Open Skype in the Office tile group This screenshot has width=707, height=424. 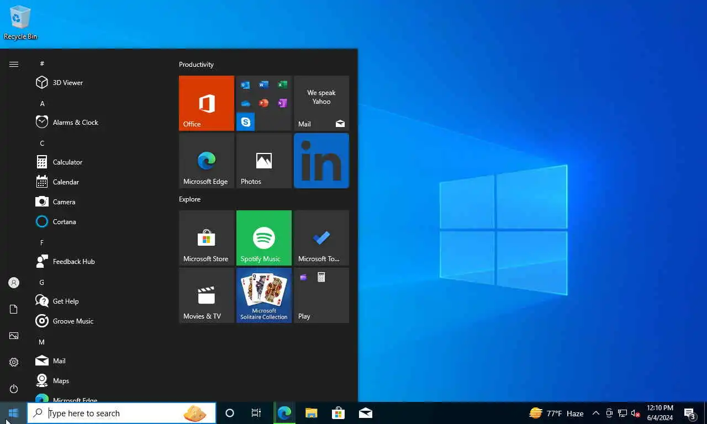point(246,121)
